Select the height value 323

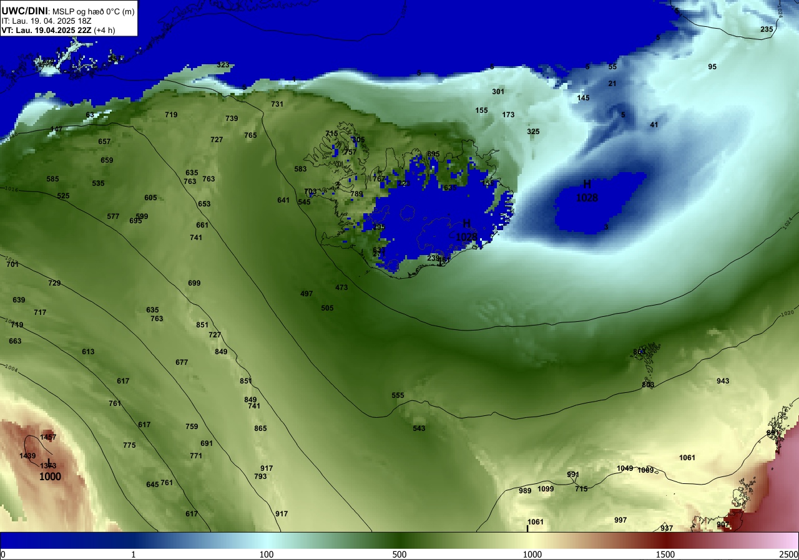[x=223, y=65]
